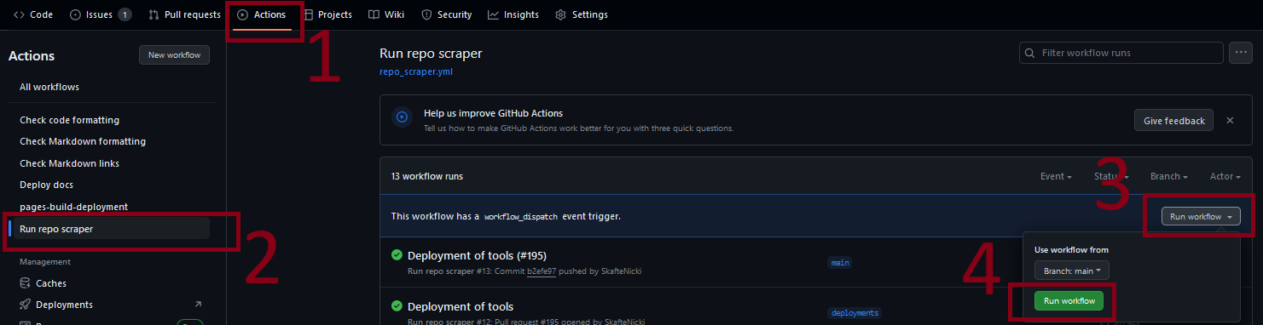
Task: Click the 13 workflow runs text
Action: [x=427, y=177]
